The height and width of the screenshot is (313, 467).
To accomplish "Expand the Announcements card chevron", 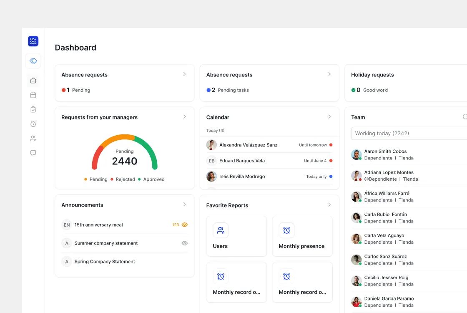I will (x=185, y=204).
